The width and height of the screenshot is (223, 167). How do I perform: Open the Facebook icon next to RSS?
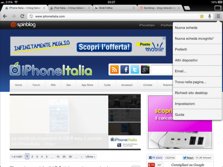point(124,69)
